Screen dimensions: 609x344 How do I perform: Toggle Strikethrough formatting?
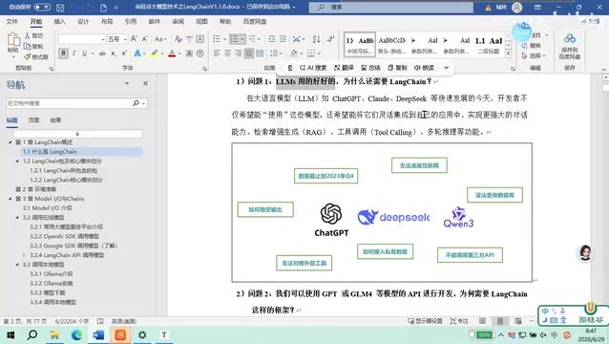102,54
